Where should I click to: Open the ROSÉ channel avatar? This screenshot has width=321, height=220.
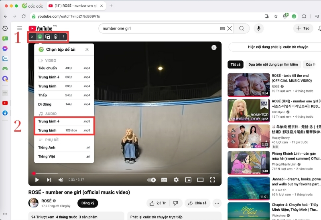[33, 203]
